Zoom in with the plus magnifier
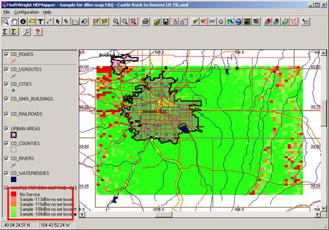The width and height of the screenshot is (329, 230). coord(116,22)
